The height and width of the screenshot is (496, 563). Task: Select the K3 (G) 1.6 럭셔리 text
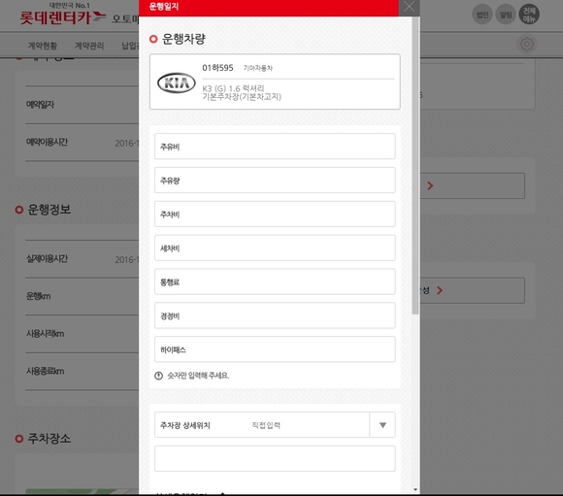(233, 88)
